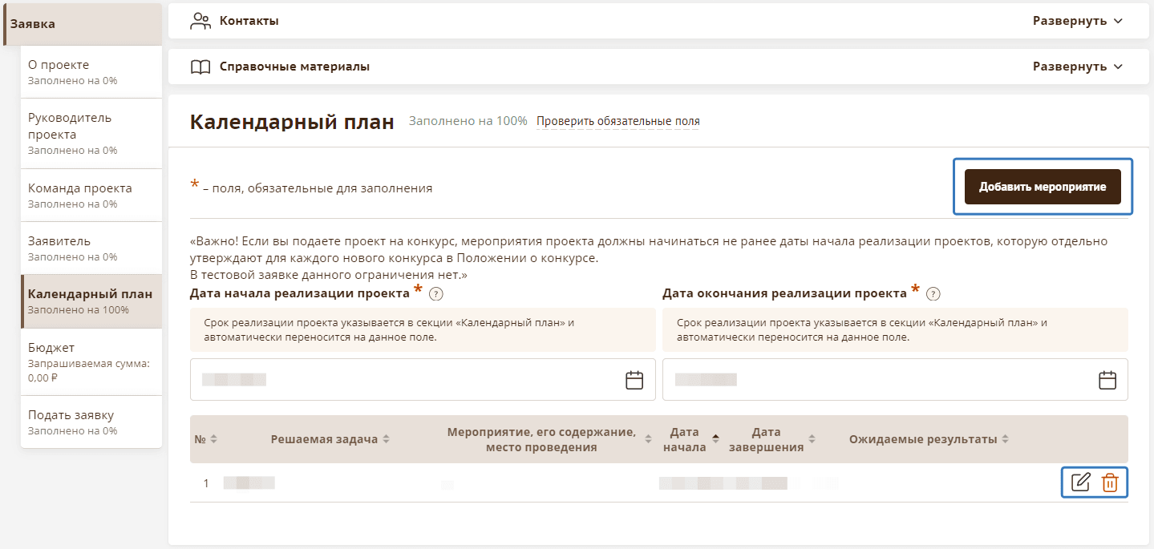1154x549 pixels.
Task: Sort table by Решаемая задача column
Action: [x=386, y=439]
